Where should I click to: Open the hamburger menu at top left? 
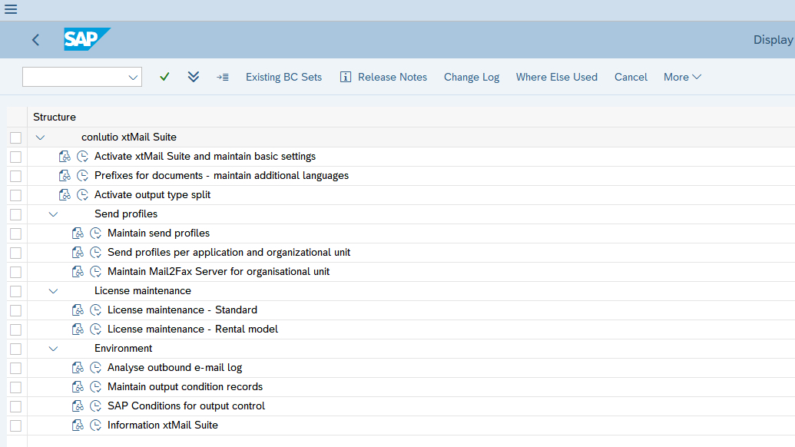pos(11,9)
